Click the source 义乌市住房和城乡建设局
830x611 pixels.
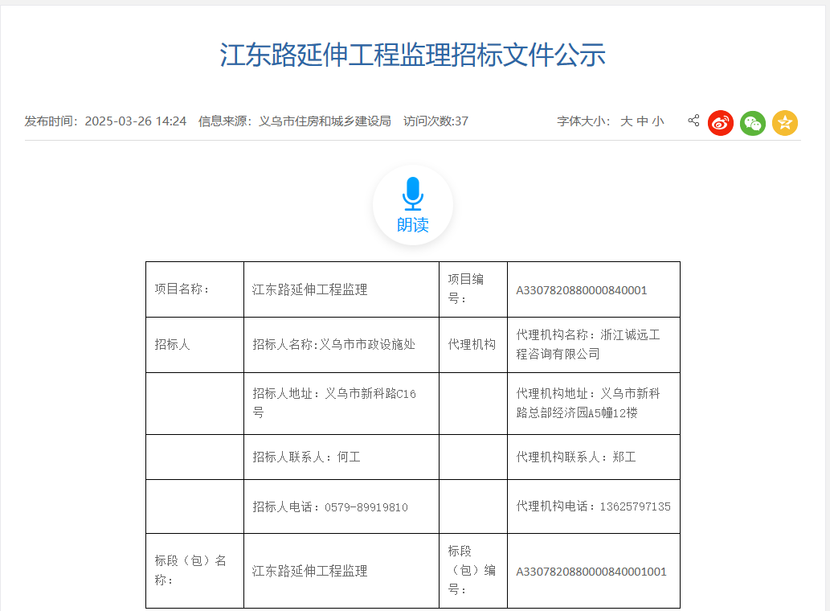point(325,121)
